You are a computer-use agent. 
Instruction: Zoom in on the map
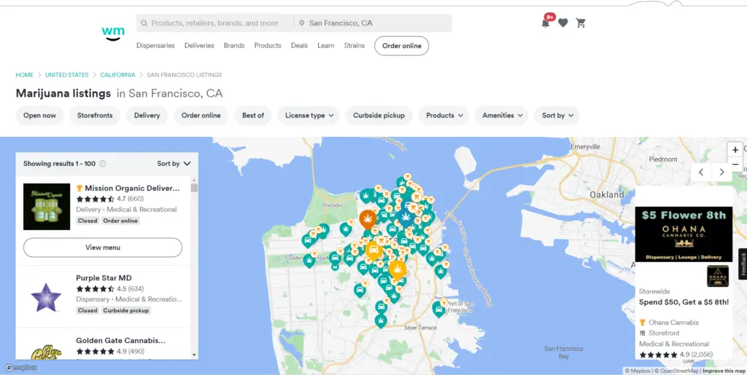pos(735,150)
